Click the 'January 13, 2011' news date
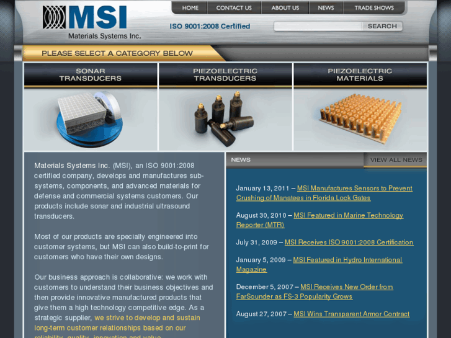The image size is (451, 338). coord(262,189)
